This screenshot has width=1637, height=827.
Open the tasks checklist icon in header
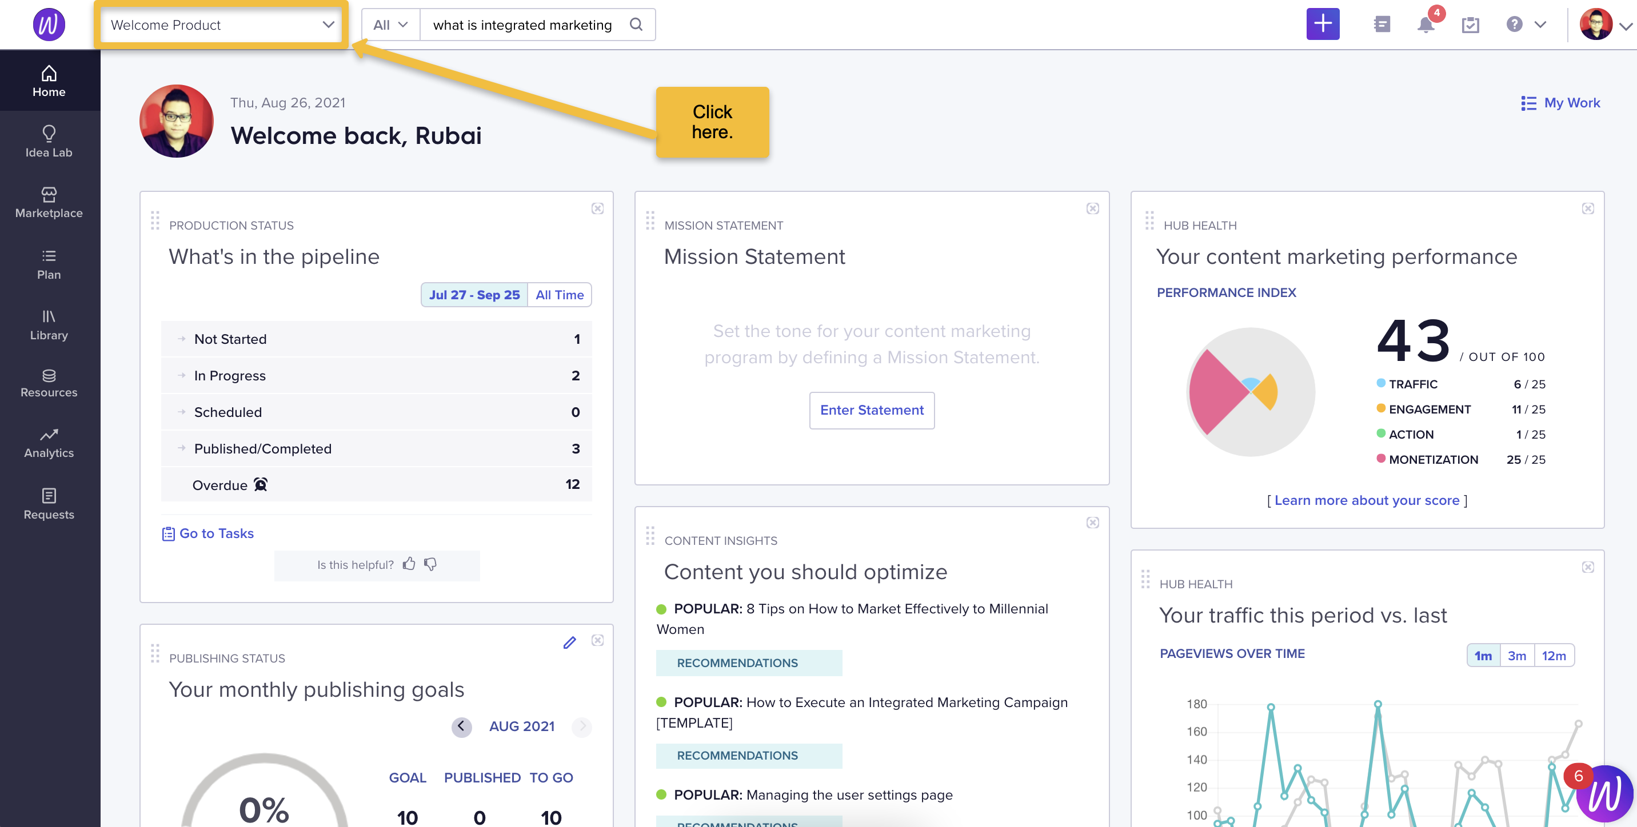[x=1470, y=25]
